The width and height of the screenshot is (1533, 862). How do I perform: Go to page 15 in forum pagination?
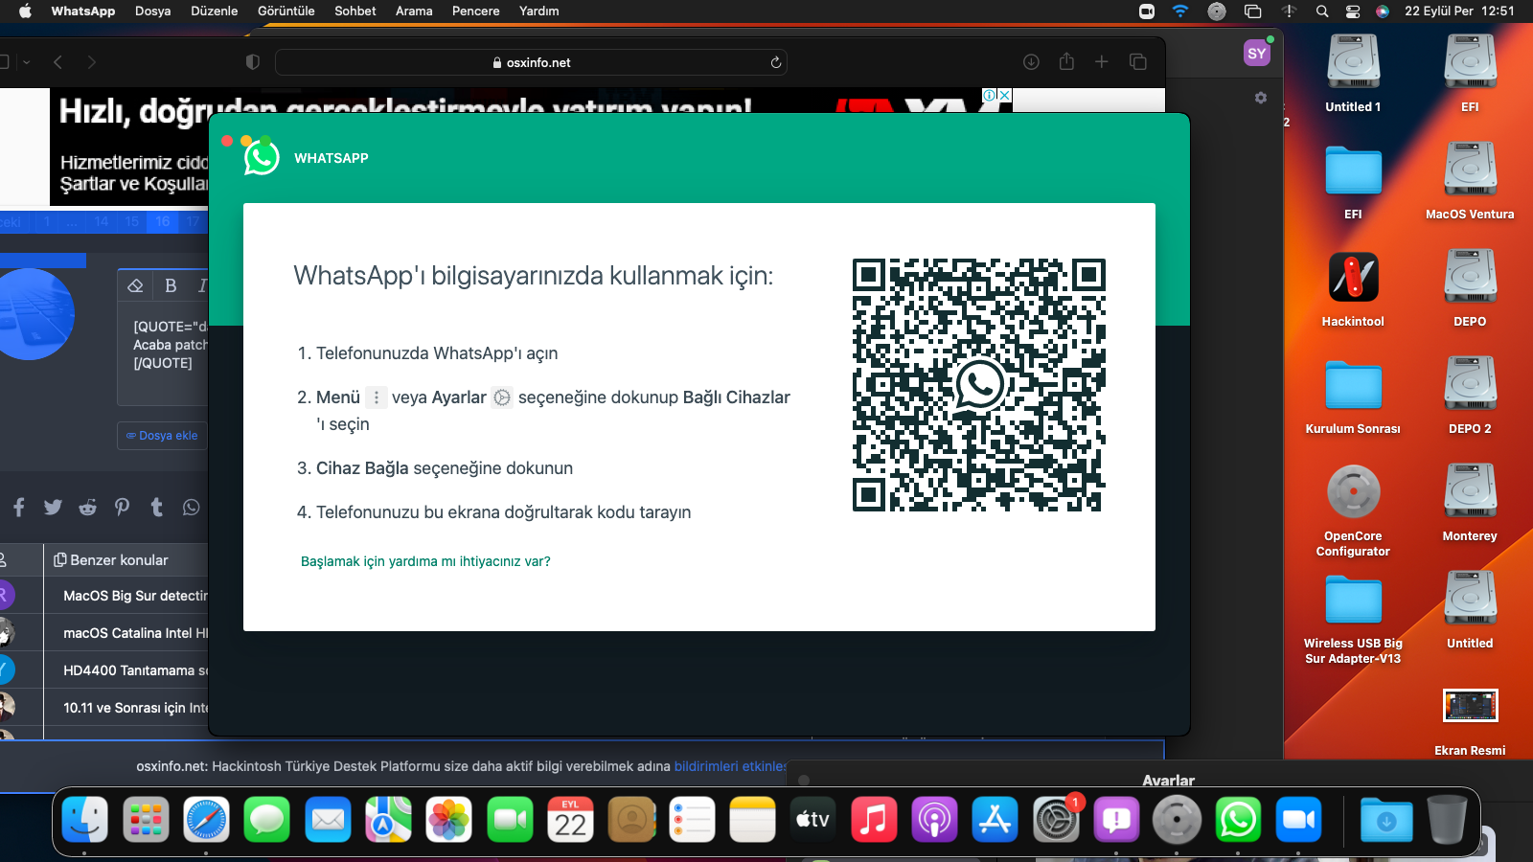(132, 221)
